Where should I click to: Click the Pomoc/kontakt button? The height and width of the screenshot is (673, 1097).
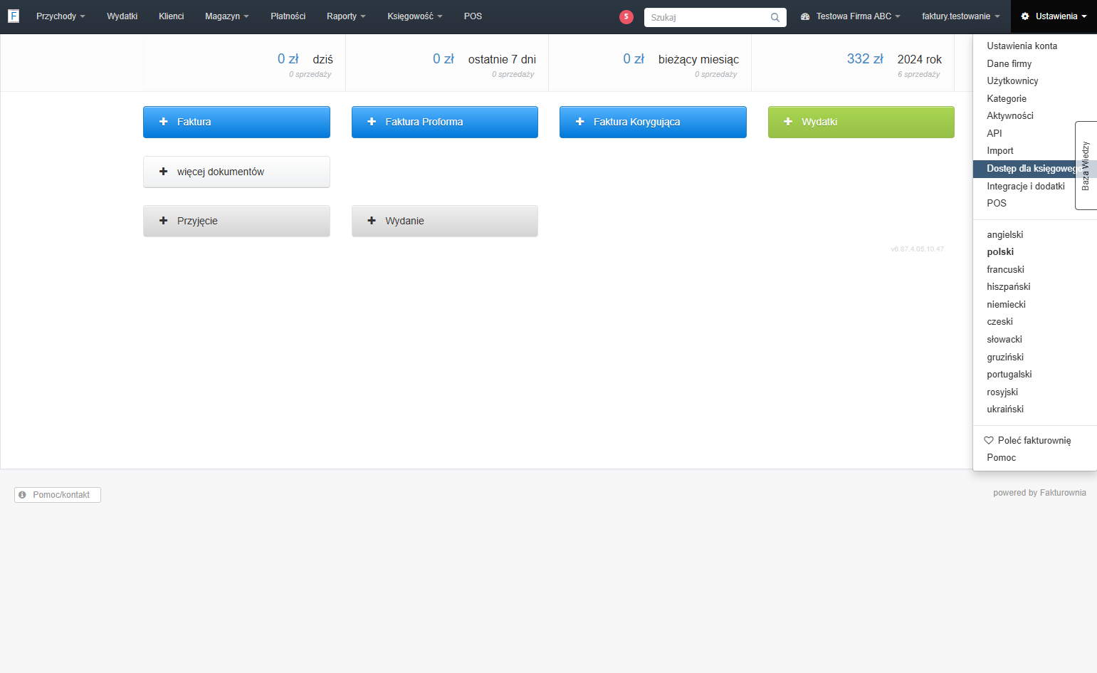pyautogui.click(x=58, y=495)
